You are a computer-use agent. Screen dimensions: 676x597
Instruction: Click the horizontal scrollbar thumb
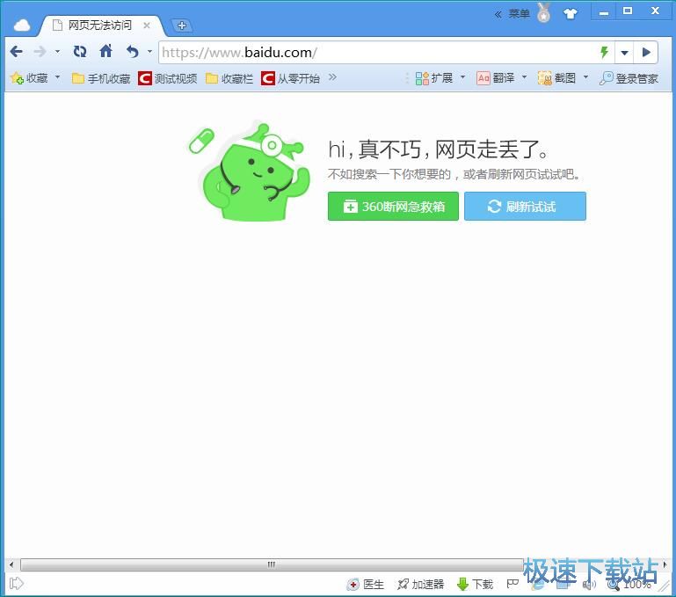pos(272,564)
